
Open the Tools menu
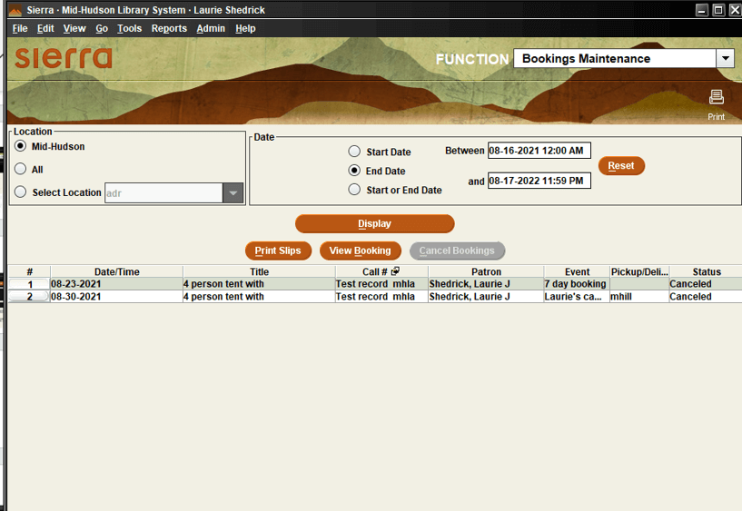click(129, 28)
